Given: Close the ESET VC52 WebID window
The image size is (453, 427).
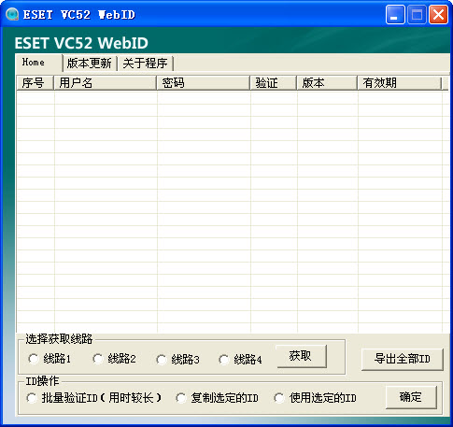Looking at the screenshot, I should pos(438,14).
